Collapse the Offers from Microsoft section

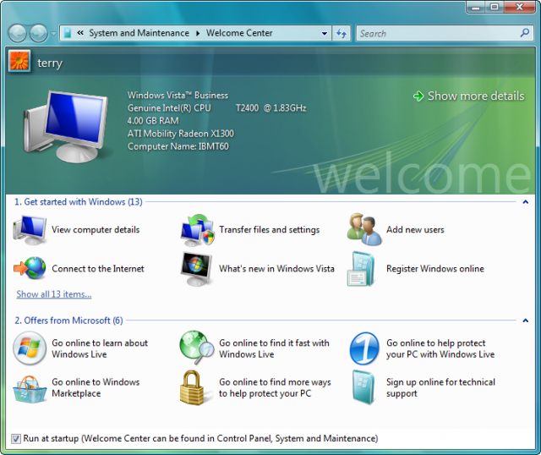point(526,321)
